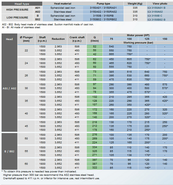Viewport: 173px width, 185px height.
Task: Select the Pump type column header
Action: pos(104,4)
